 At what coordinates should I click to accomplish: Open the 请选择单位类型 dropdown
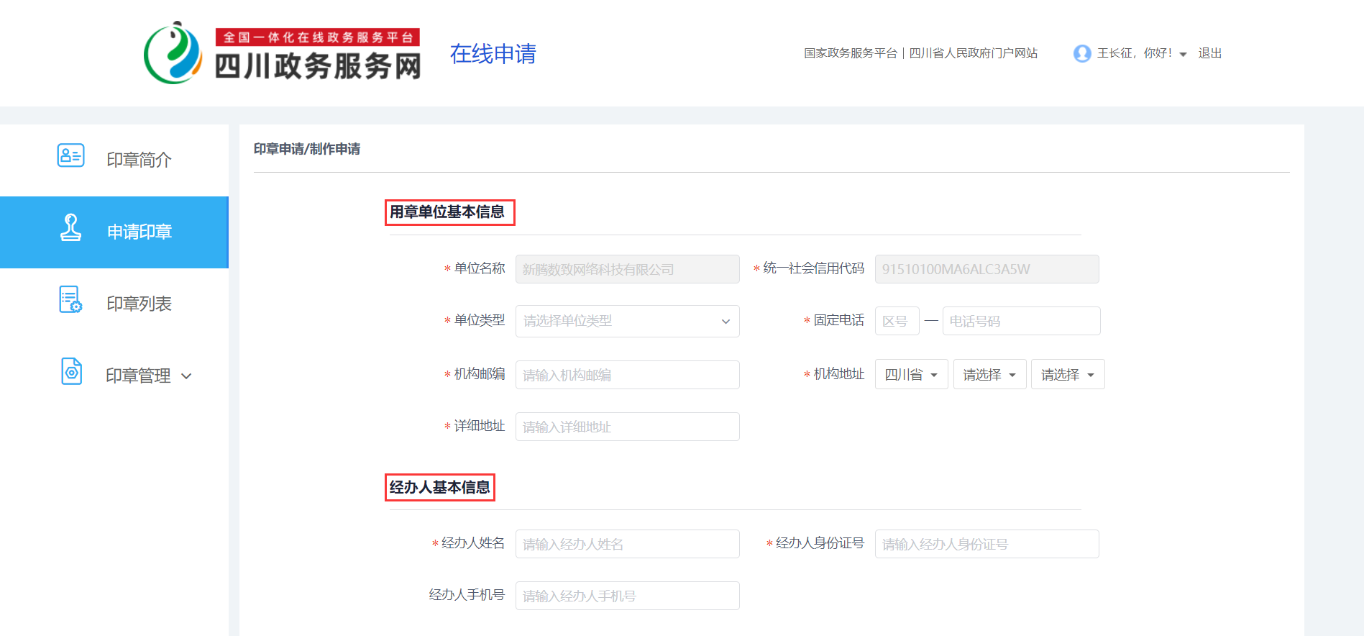tap(627, 321)
